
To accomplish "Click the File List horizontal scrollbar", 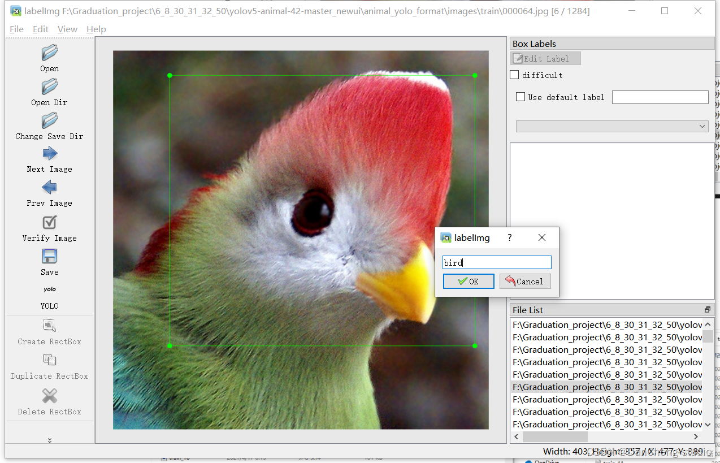I will pos(606,437).
